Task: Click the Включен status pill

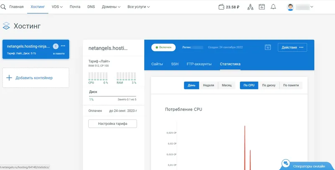Action: pos(163,47)
